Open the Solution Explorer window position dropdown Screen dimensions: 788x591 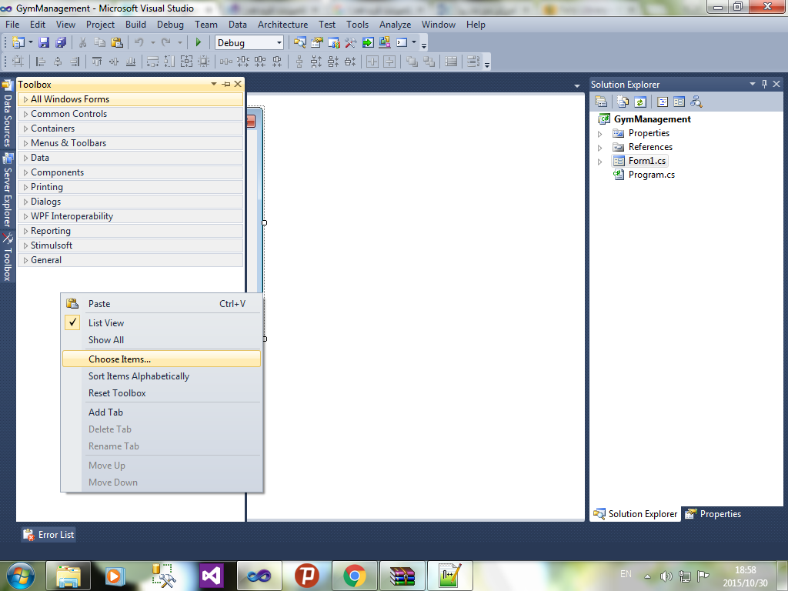click(753, 84)
